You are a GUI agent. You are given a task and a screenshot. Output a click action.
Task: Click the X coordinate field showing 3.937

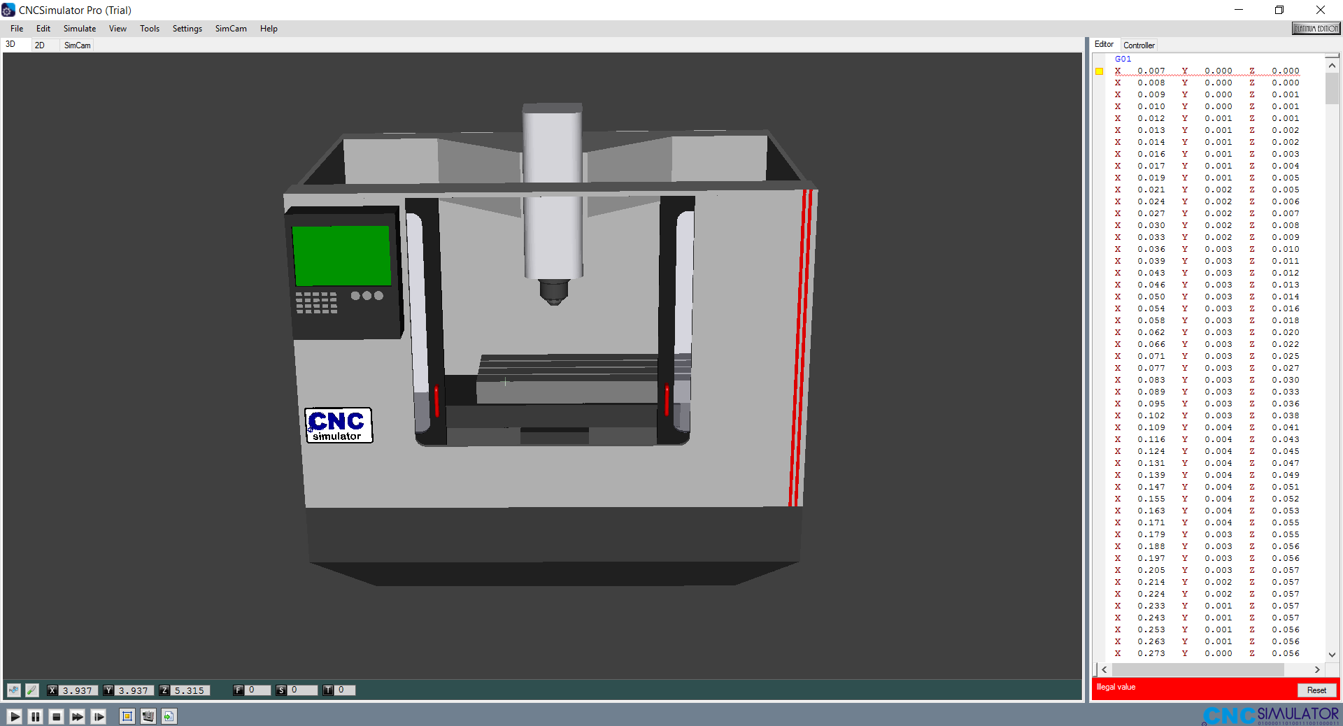coord(78,690)
